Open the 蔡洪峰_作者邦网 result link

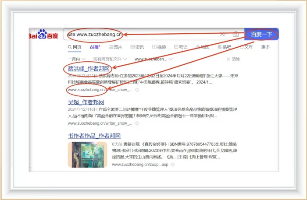point(89,69)
